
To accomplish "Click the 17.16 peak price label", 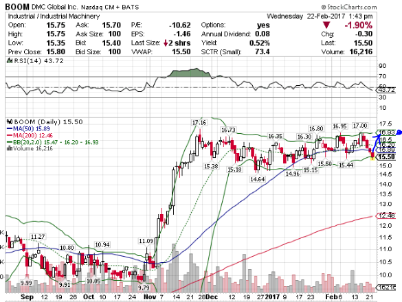I will pyautogui.click(x=199, y=122).
